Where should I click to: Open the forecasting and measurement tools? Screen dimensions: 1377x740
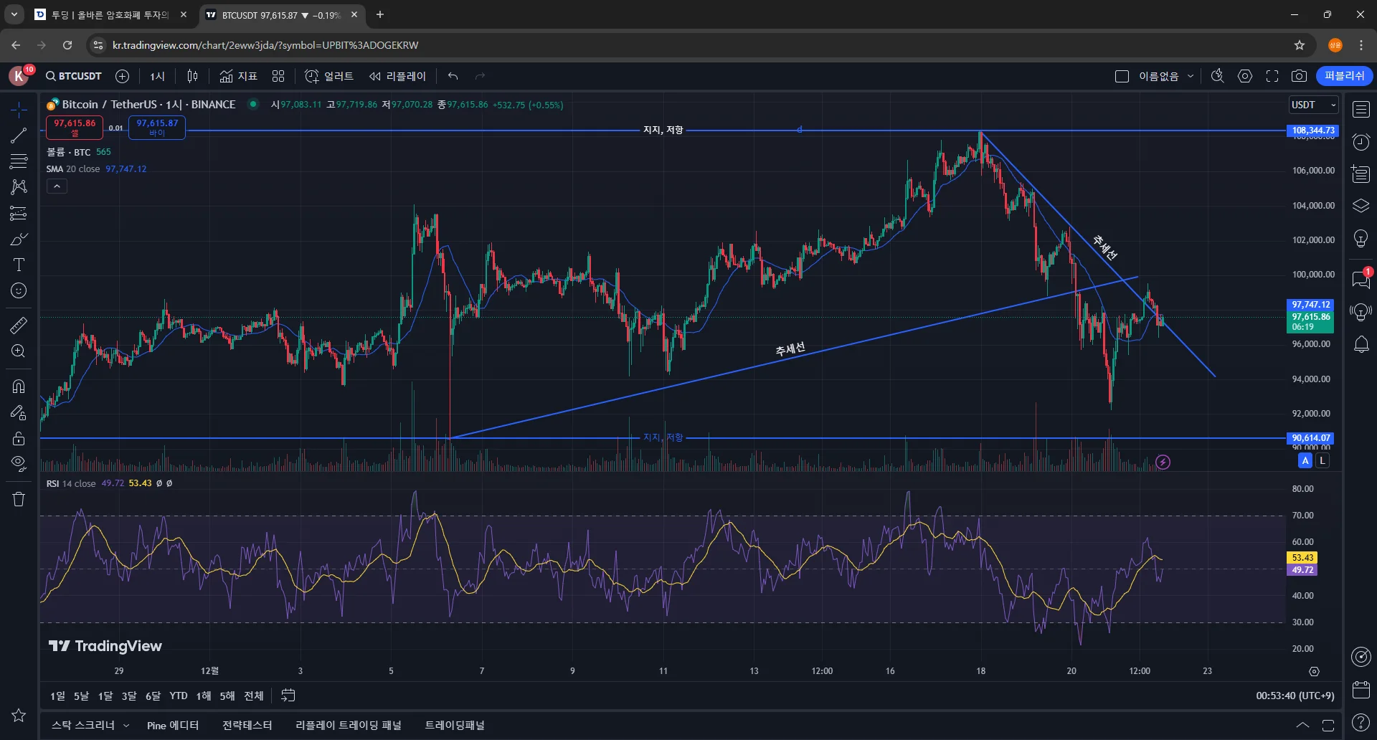pyautogui.click(x=19, y=213)
